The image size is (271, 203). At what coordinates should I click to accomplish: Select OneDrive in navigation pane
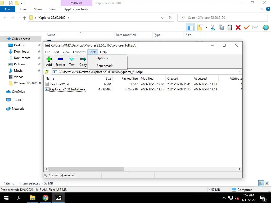pos(18,92)
